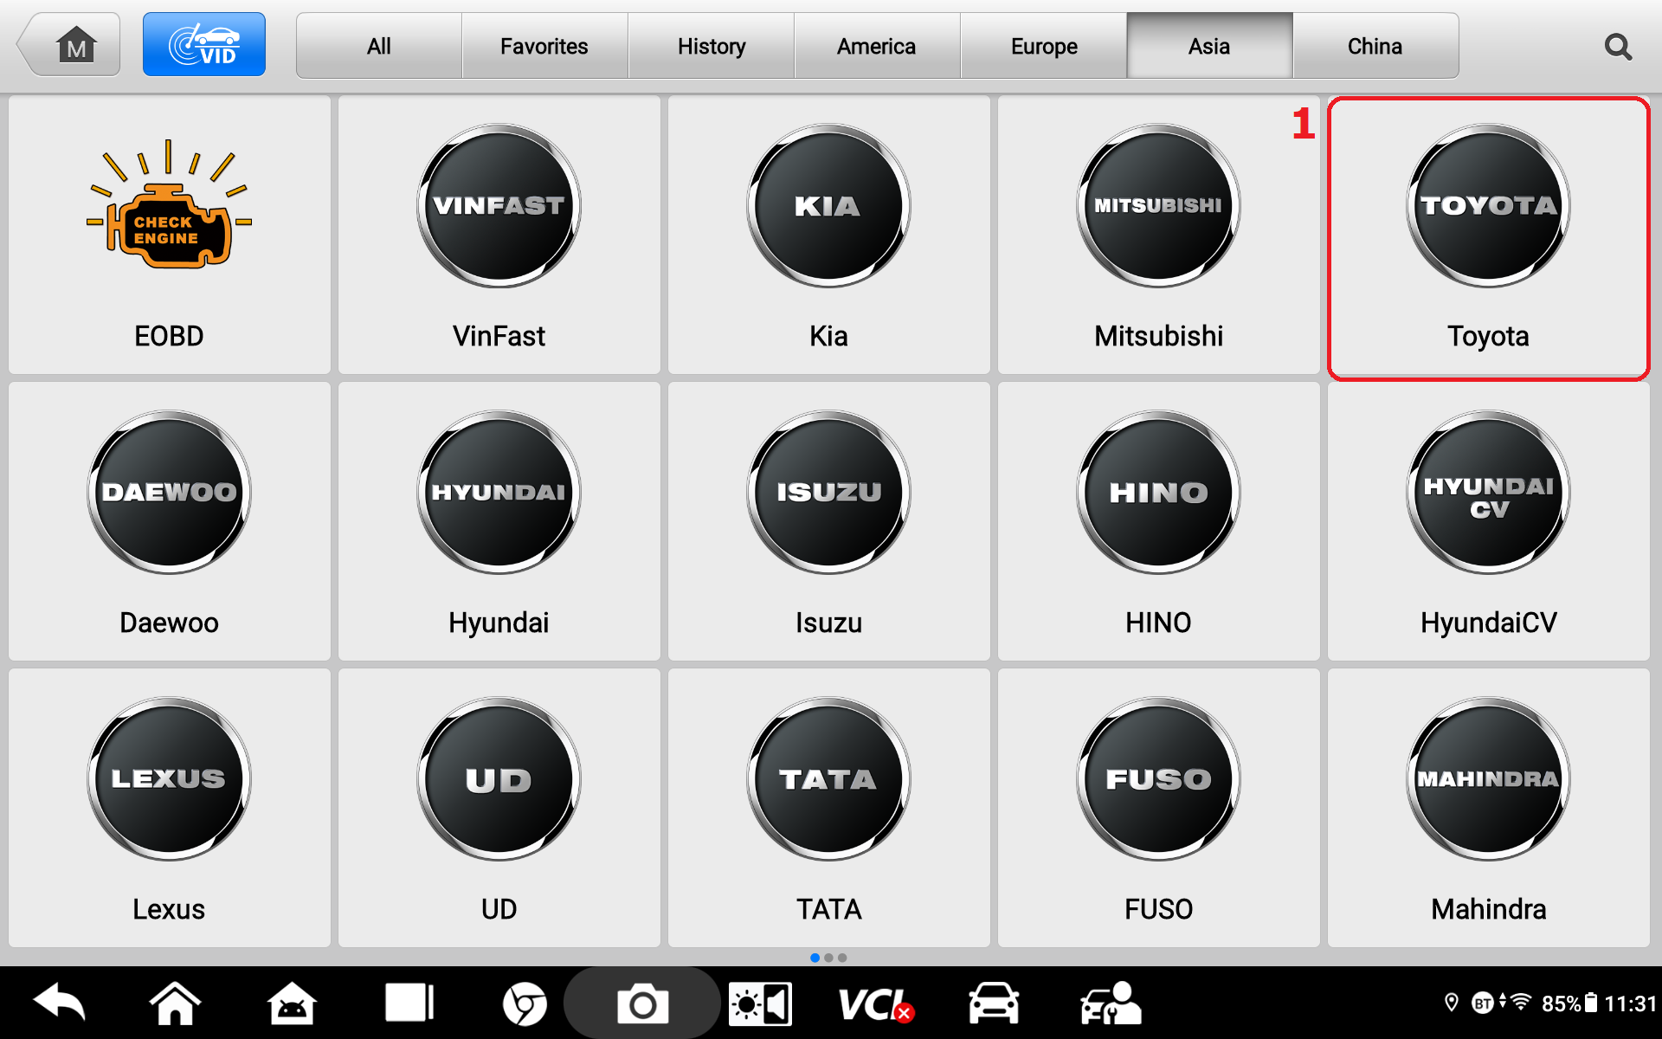Tap the Android back arrow

59,1003
